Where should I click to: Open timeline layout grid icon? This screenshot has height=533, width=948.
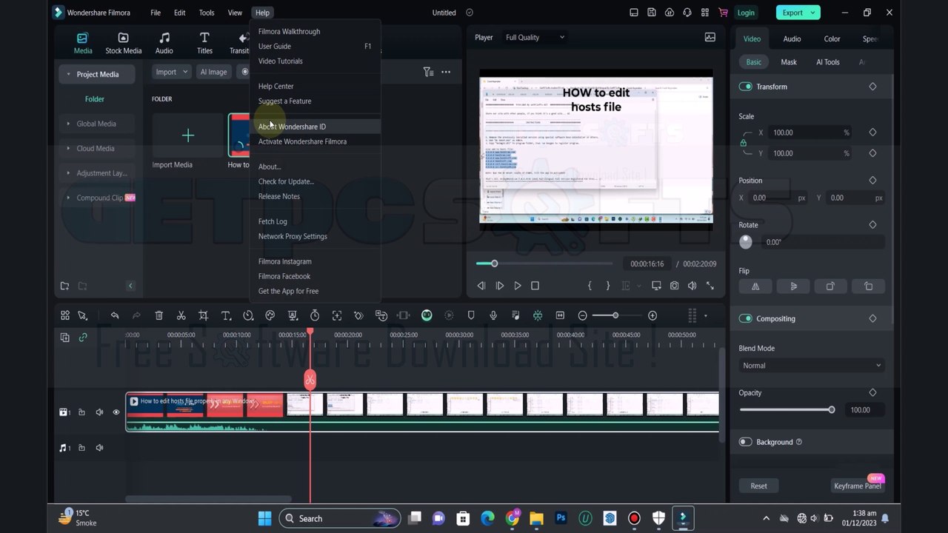coord(65,315)
